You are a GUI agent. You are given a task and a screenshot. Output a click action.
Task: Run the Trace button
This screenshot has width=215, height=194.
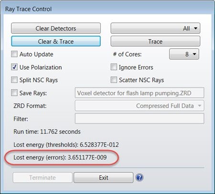[x=155, y=41]
